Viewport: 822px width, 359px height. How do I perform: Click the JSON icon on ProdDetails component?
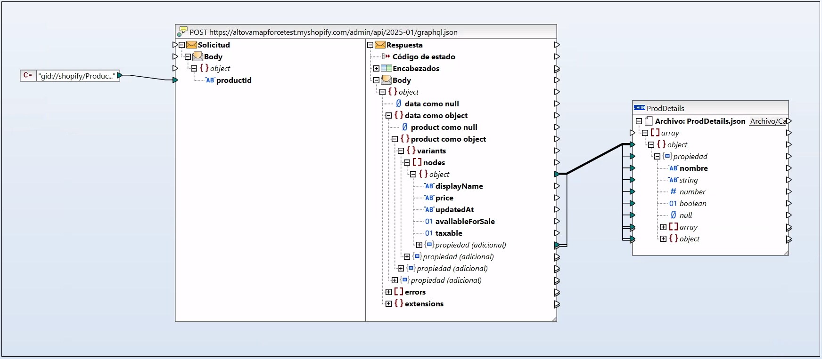[x=640, y=108]
